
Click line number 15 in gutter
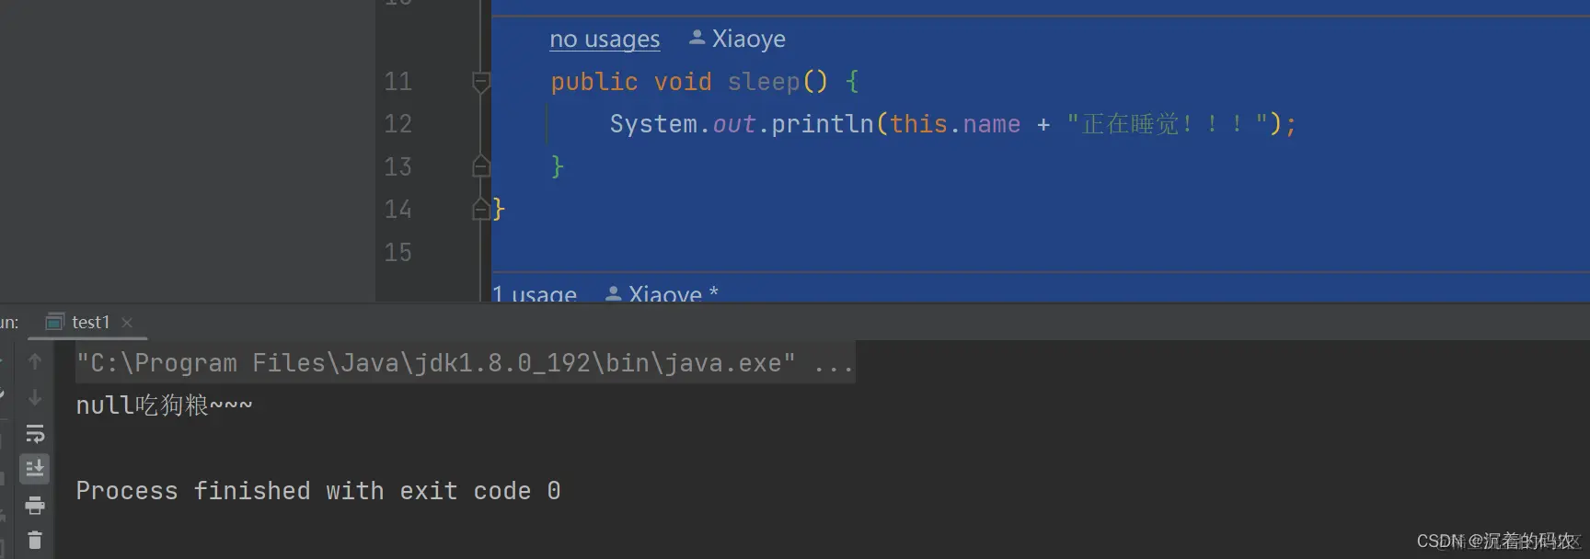point(397,253)
